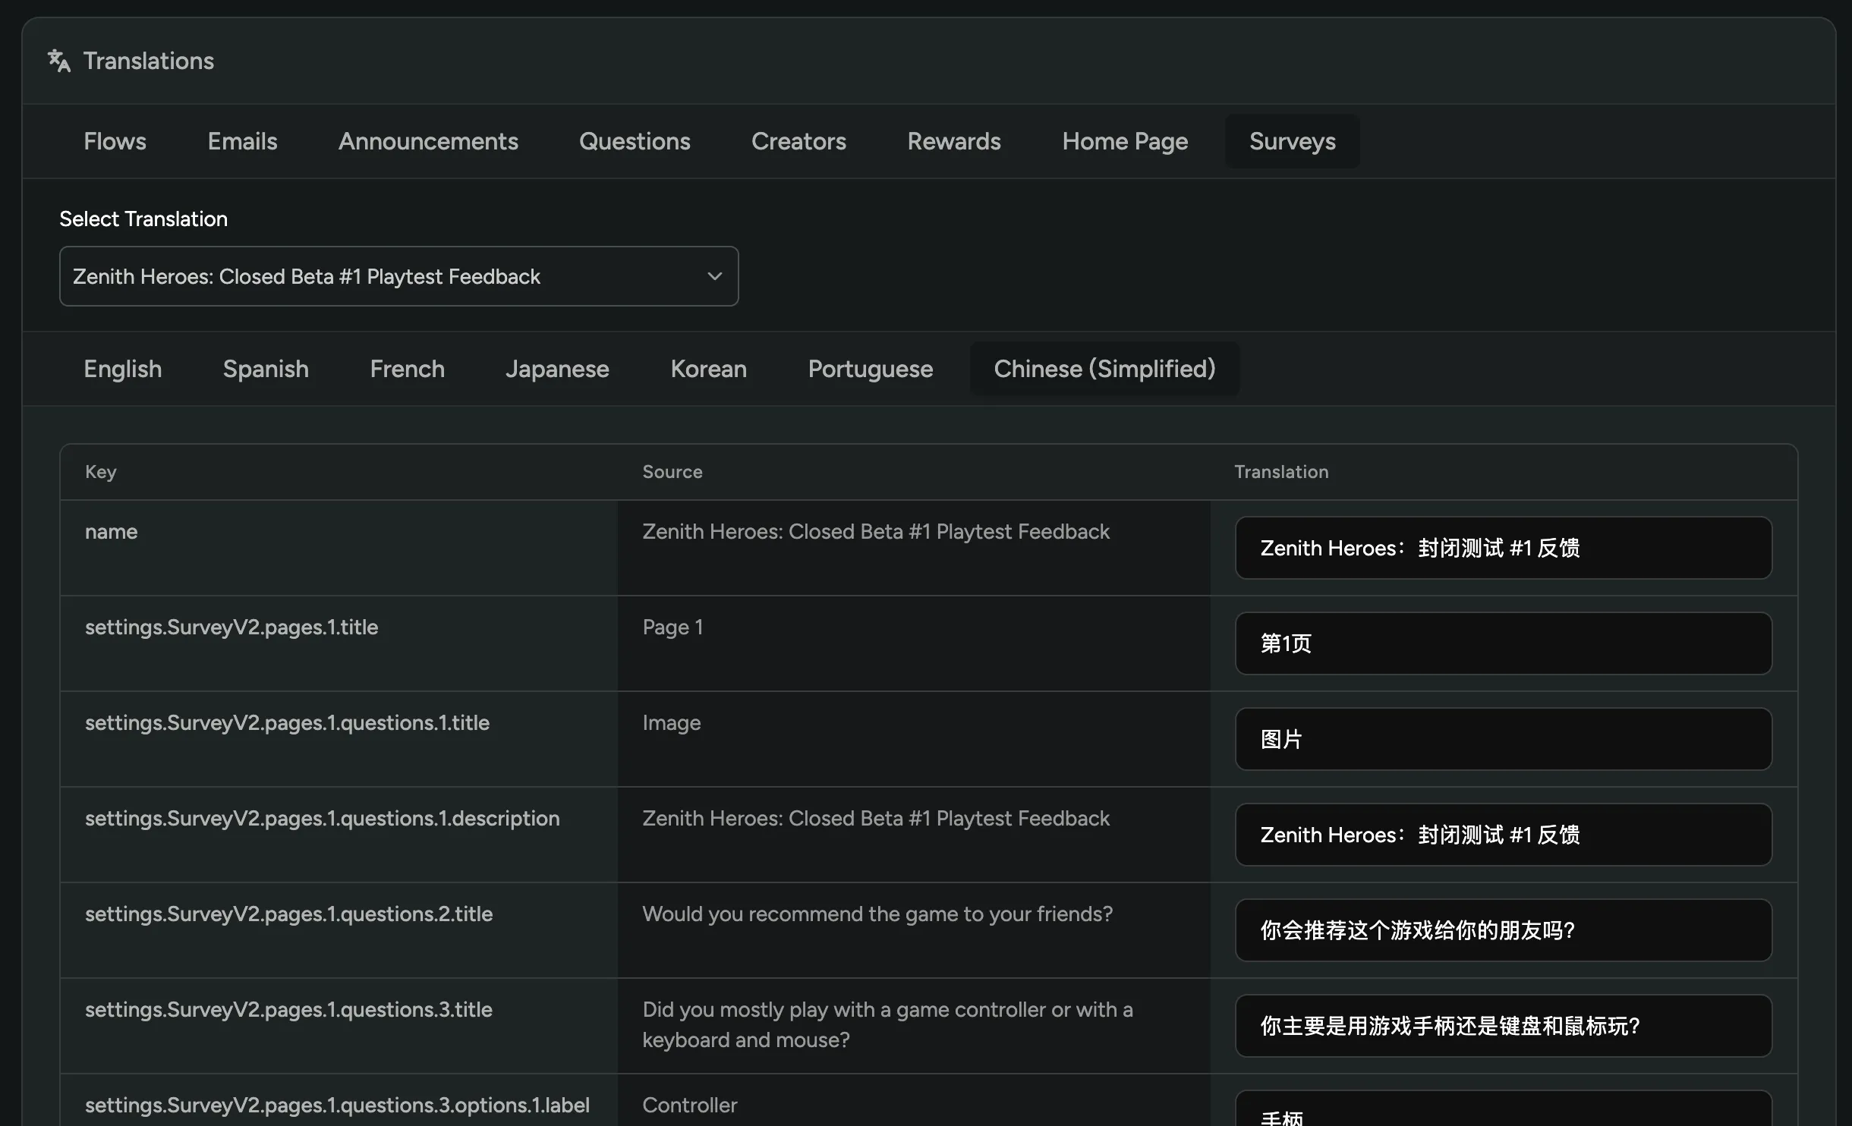Select the settings.SurveyV2.pages.1.questions.1.title key

[287, 723]
